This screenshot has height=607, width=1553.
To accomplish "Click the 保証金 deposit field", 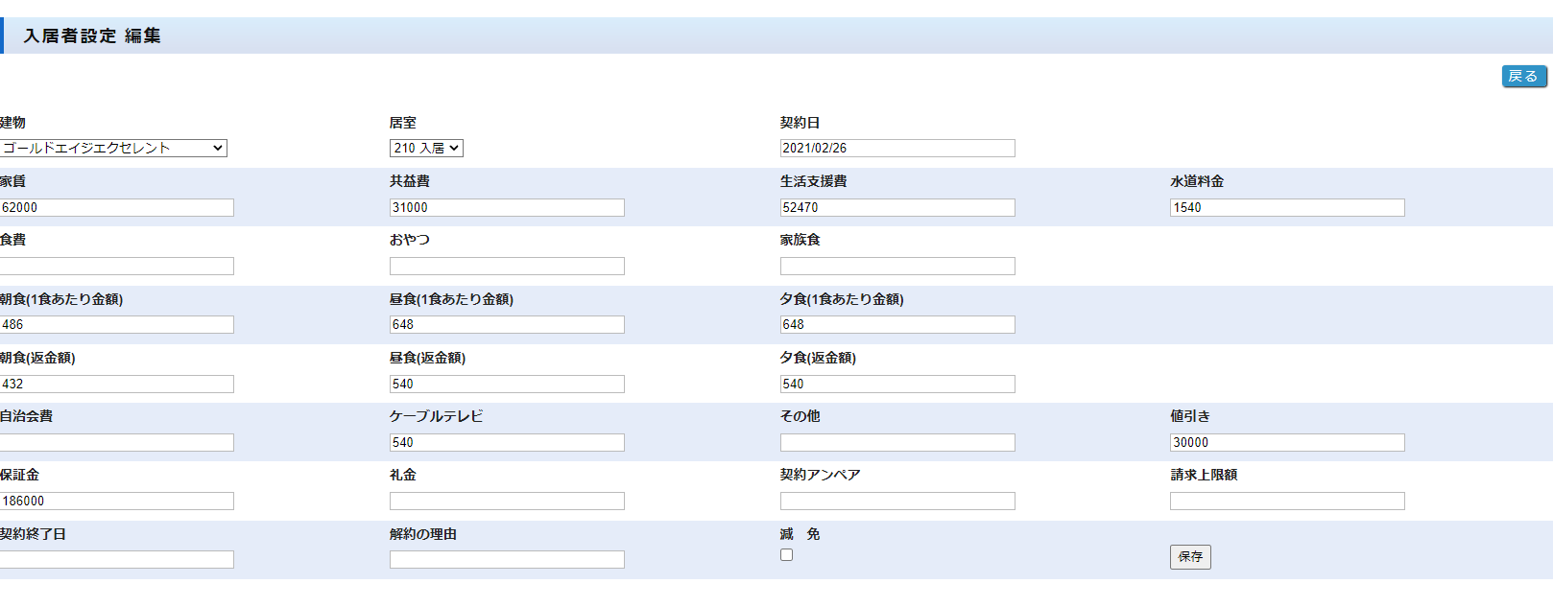I will (x=116, y=501).
